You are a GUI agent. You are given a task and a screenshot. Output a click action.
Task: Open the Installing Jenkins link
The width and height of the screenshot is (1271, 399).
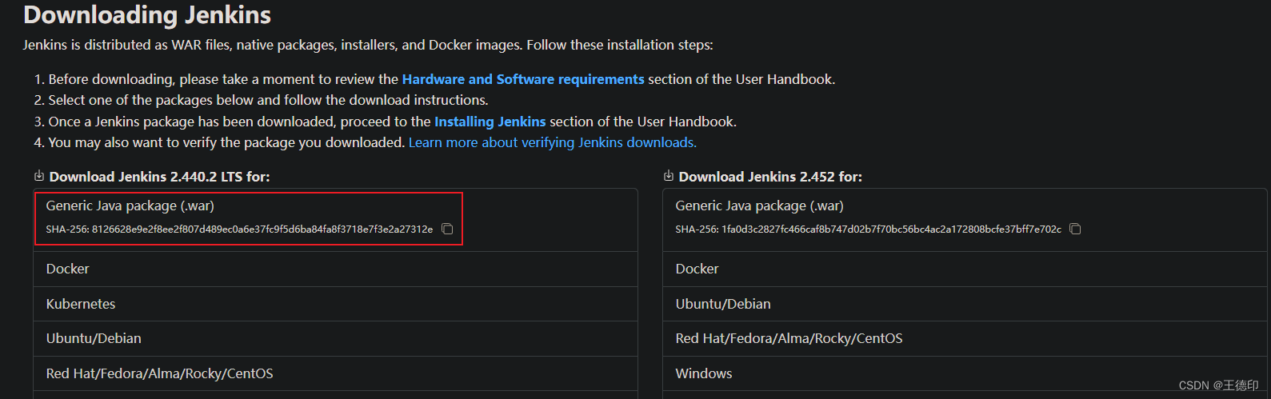[490, 122]
